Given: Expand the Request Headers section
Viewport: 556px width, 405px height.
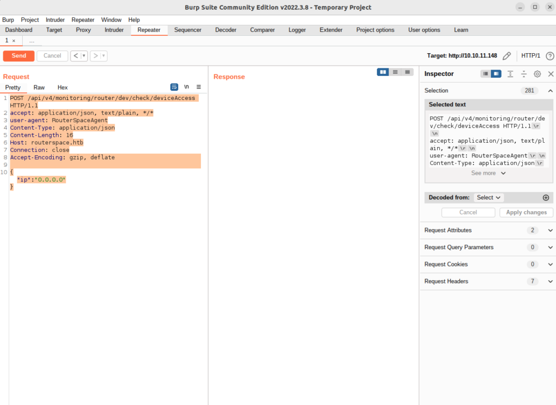Looking at the screenshot, I should [x=551, y=282].
